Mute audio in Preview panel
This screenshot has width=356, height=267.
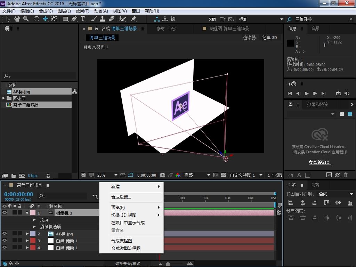coord(347,93)
